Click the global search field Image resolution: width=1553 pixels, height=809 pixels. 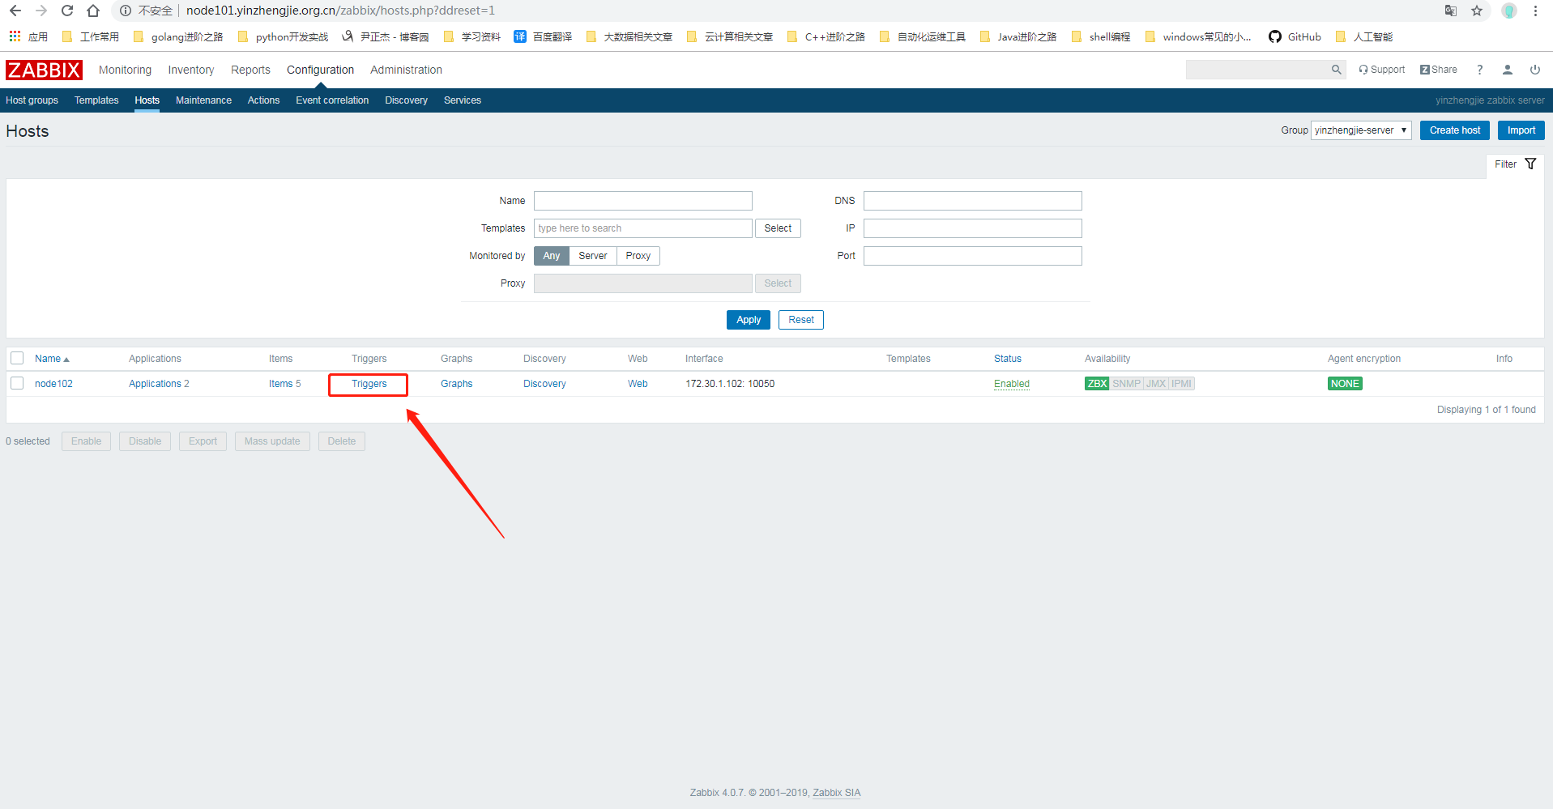click(1257, 70)
